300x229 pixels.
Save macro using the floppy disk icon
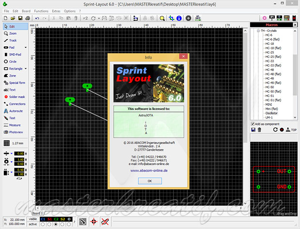(253, 129)
